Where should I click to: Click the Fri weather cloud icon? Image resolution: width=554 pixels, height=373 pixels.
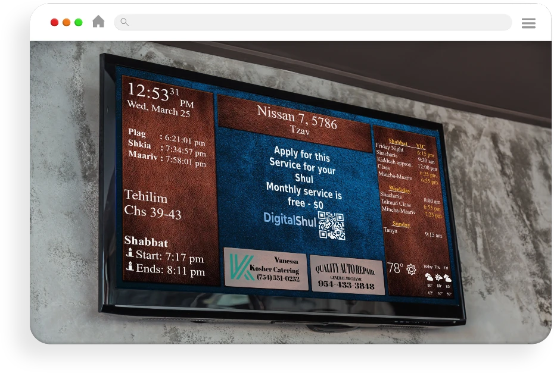pyautogui.click(x=447, y=278)
